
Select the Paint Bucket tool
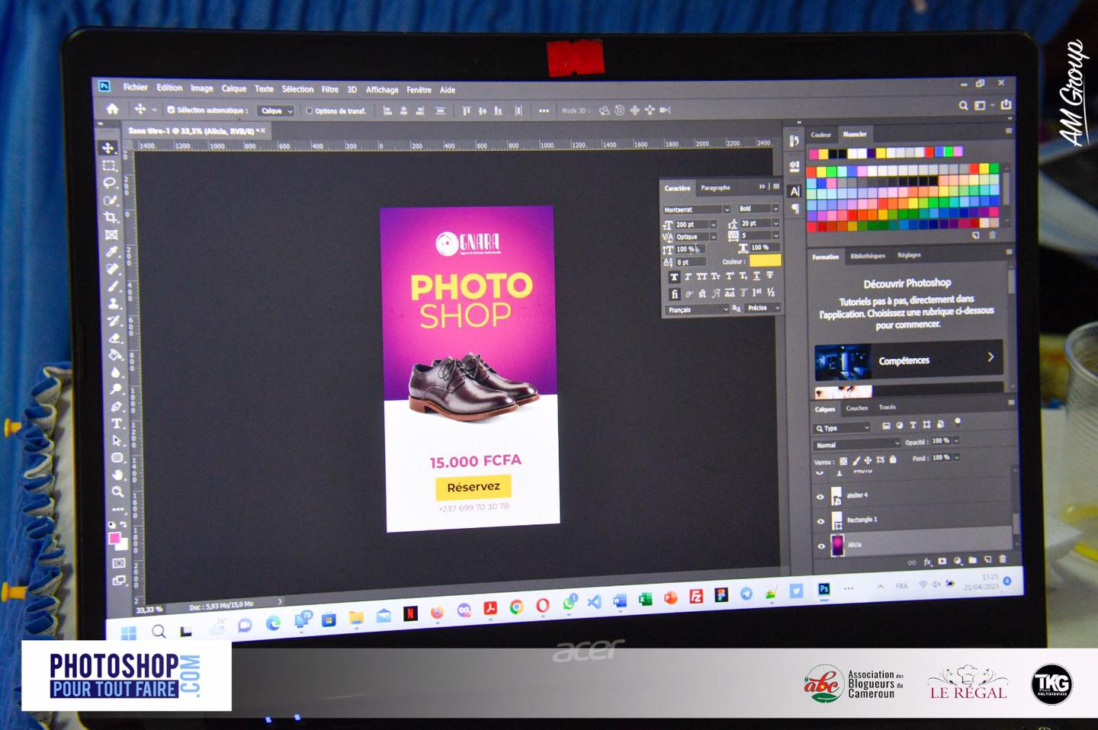click(x=115, y=355)
